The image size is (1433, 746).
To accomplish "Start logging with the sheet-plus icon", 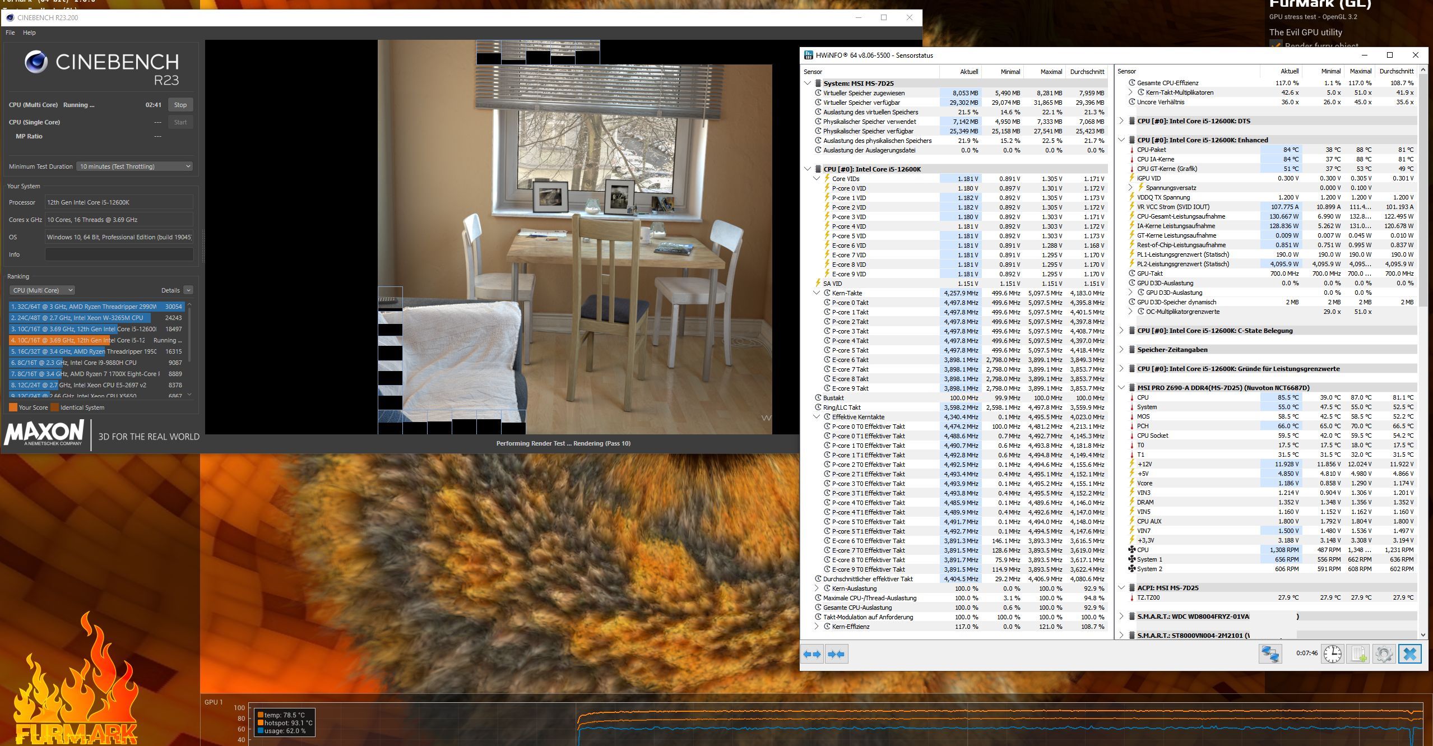I will pos(1359,654).
